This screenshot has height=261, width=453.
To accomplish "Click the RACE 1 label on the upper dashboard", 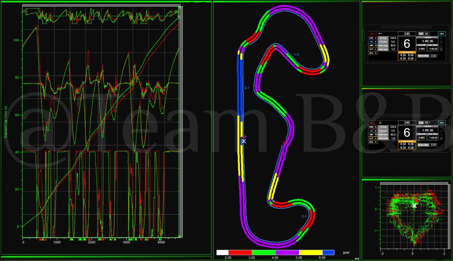I will pyautogui.click(x=373, y=34).
